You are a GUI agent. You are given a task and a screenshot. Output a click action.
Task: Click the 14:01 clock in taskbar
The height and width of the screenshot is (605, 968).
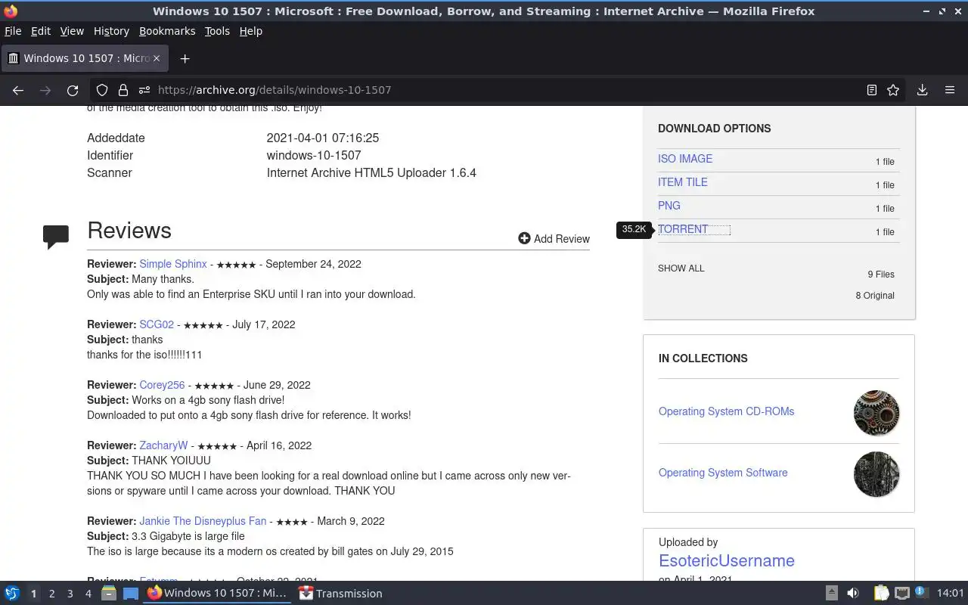pos(951,594)
